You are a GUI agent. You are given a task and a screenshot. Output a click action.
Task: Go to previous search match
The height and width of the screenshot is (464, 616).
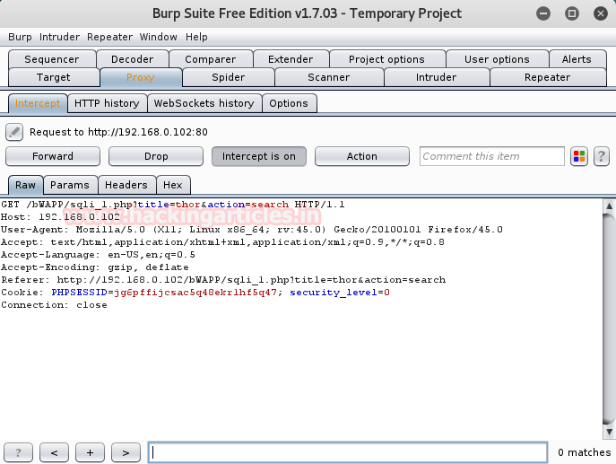coord(54,452)
